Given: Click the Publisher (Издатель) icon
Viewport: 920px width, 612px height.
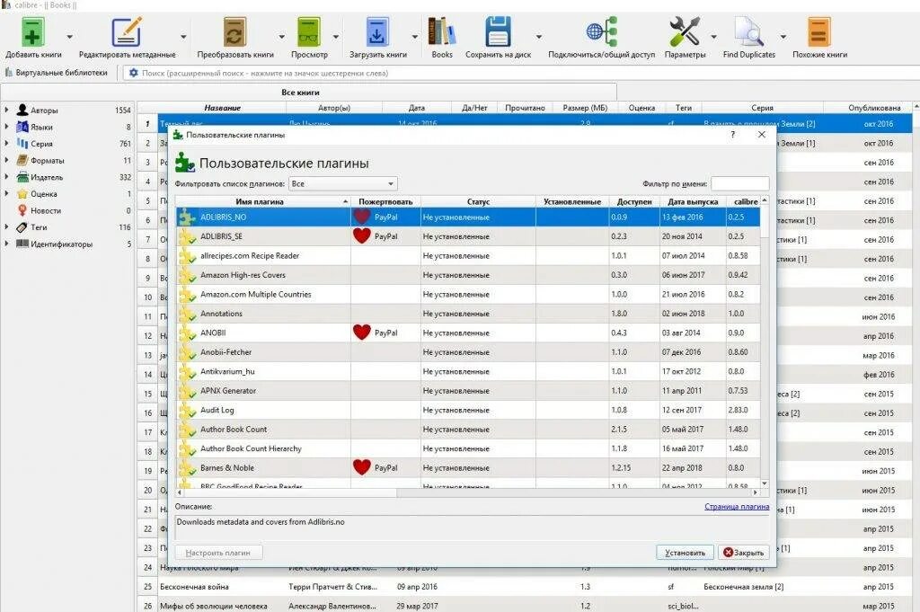Looking at the screenshot, I should (22, 177).
